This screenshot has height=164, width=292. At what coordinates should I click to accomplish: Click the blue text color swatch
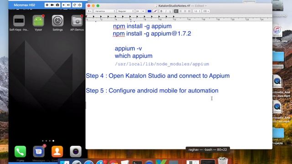[x=149, y=11]
